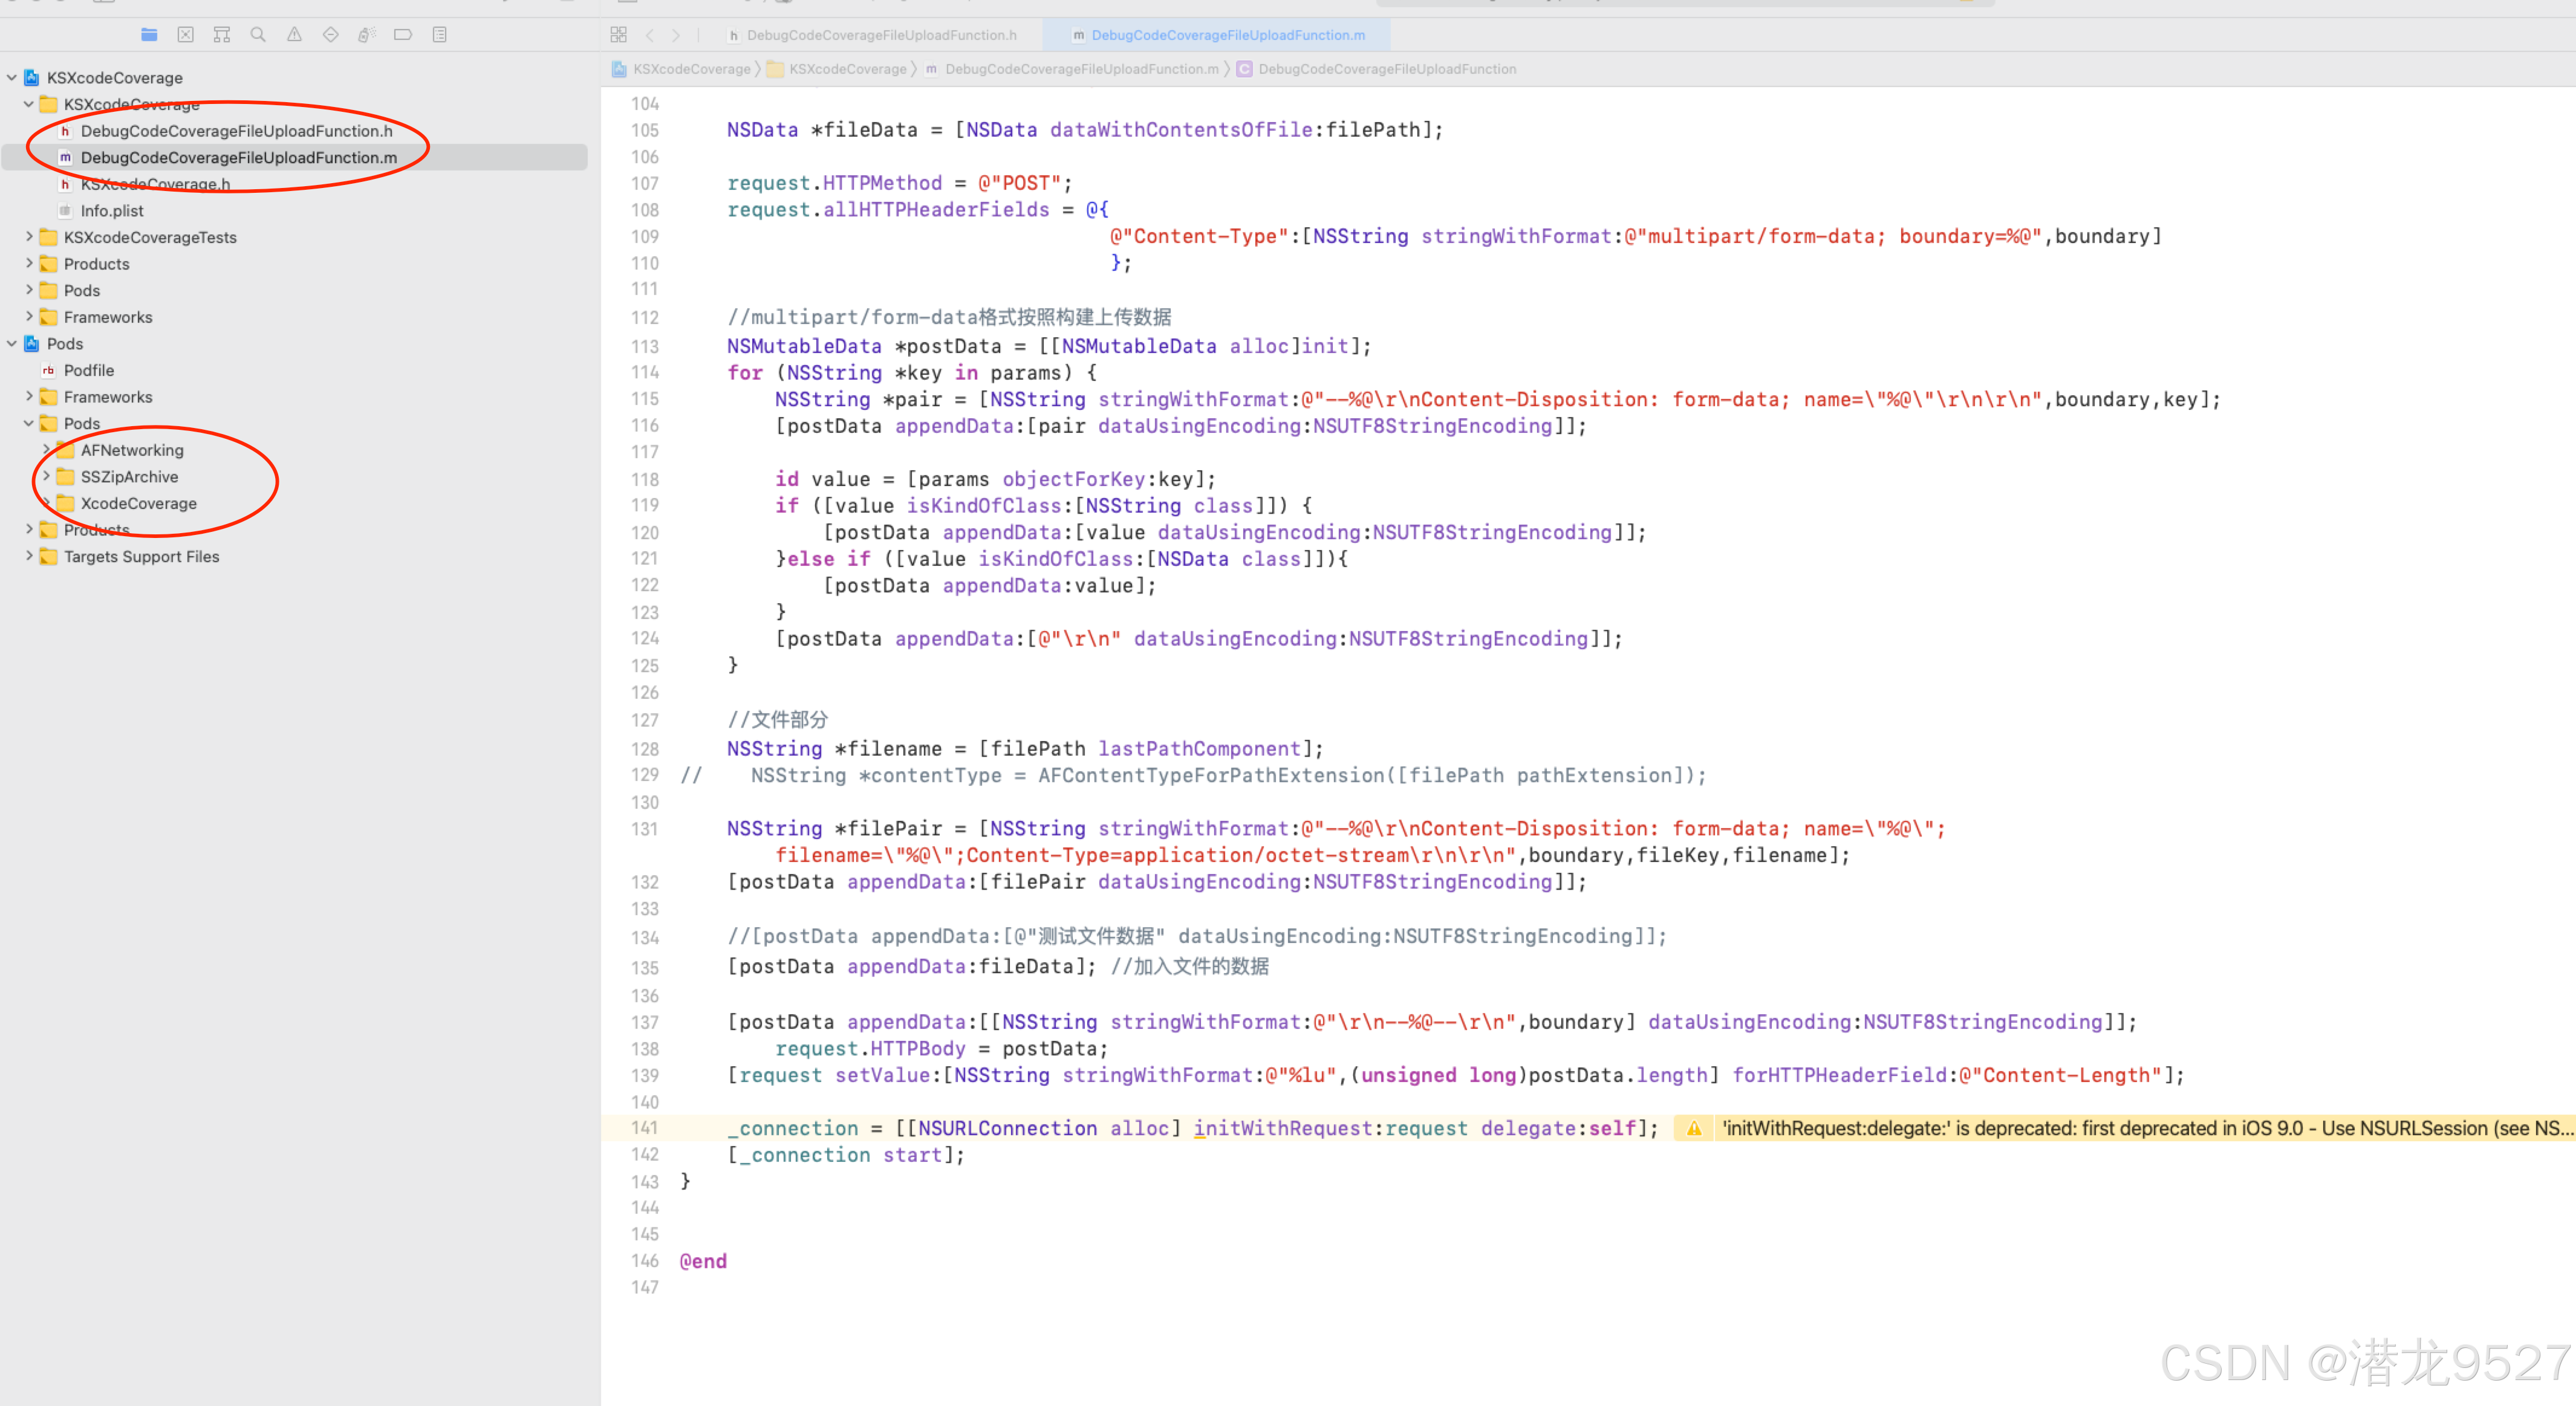Viewport: 2576px width, 1406px height.
Task: Open the Debug navigator spray icon
Action: coord(366,35)
